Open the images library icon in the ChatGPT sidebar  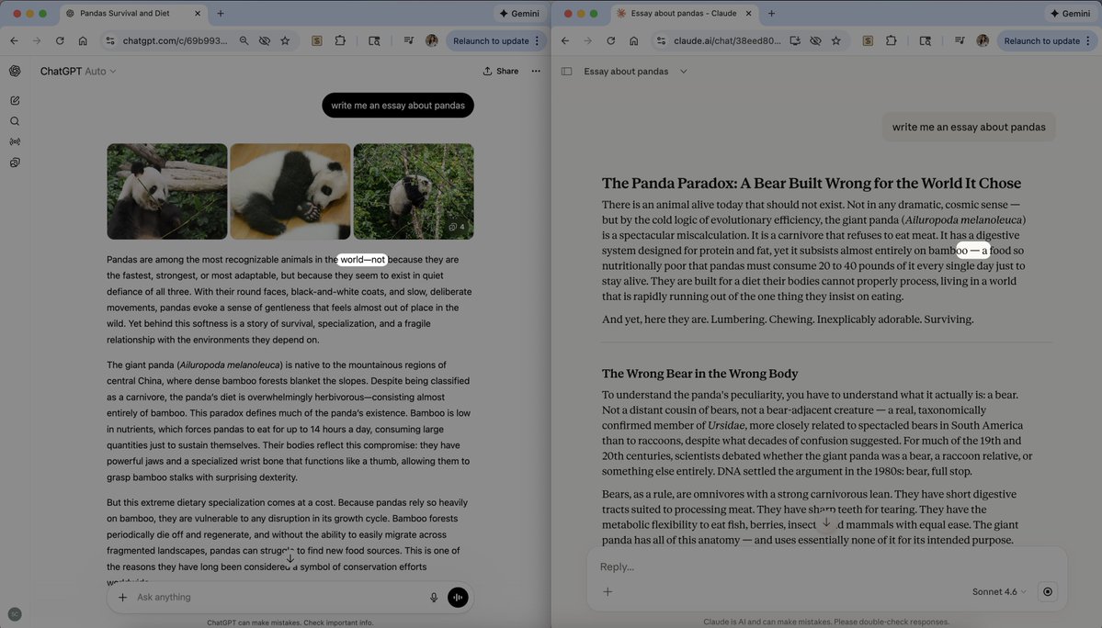(15, 163)
